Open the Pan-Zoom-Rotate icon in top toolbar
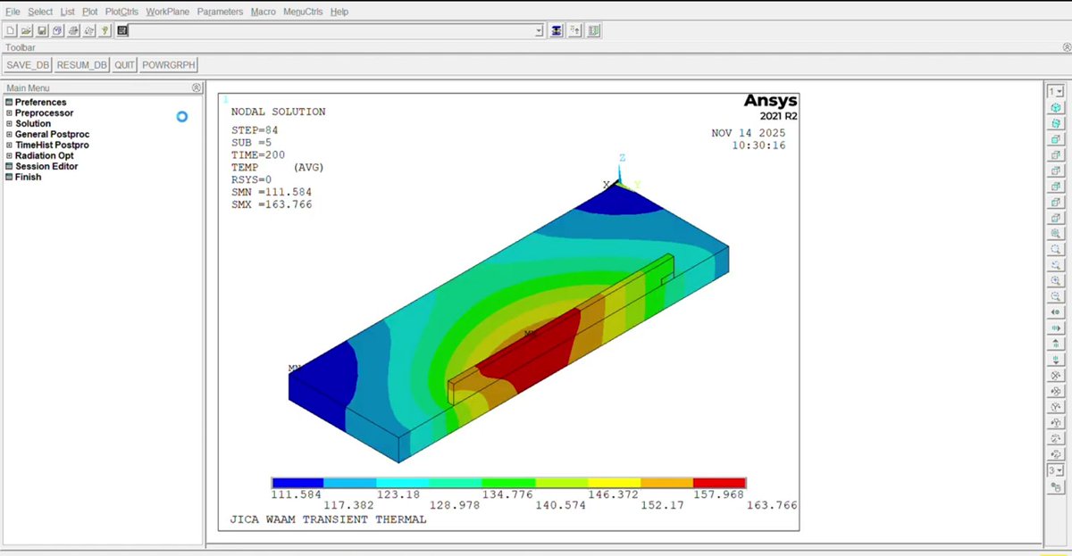 pyautogui.click(x=58, y=30)
